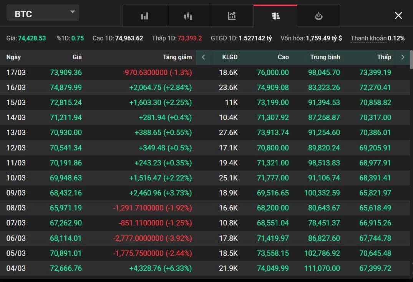Viewport: 413px width, 282px height.
Task: Click the Trung bình column header
Action: point(325,57)
